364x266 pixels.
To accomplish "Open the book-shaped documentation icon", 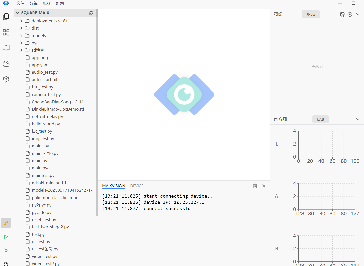I will [6, 48].
